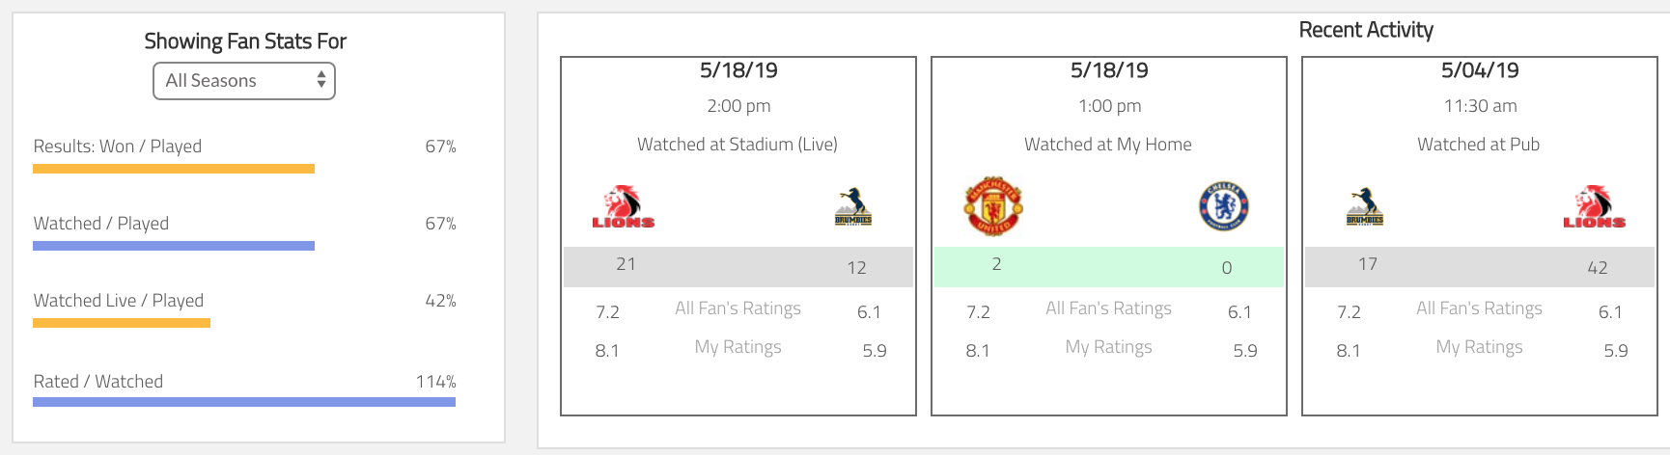Click the Manchester United crest
The width and height of the screenshot is (1670, 455).
993,206
